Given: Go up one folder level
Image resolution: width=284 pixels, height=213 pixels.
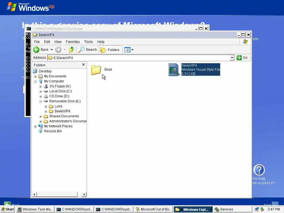Looking at the screenshot, I should pos(72,50).
